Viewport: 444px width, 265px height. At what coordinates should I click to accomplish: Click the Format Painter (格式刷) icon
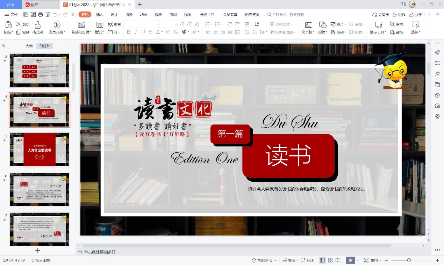coord(37,25)
